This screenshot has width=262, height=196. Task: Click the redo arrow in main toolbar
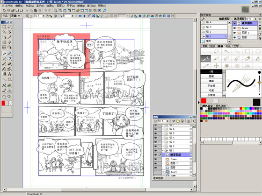50,10
